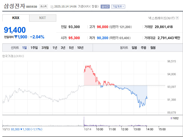
Task: Select the 3개월 line chart period
Action: [45, 48]
